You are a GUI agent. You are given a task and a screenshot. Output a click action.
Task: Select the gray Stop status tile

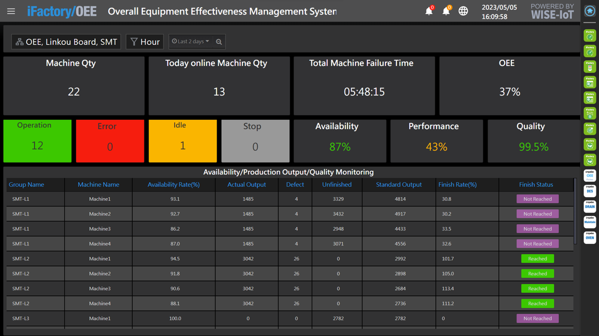tap(255, 141)
